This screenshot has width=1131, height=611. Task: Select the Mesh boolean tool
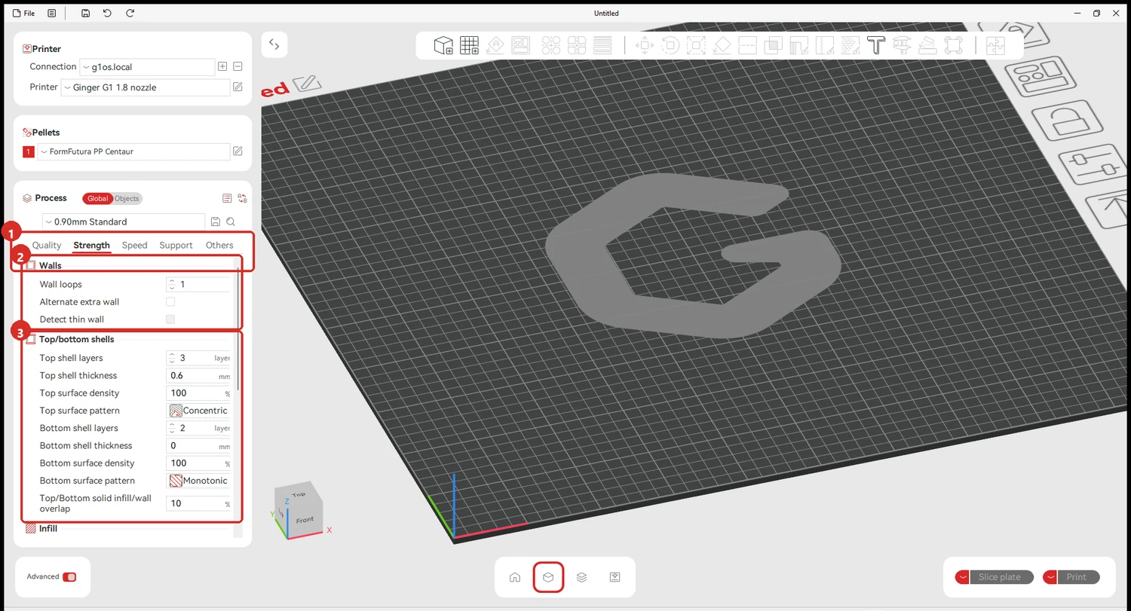[x=773, y=45]
